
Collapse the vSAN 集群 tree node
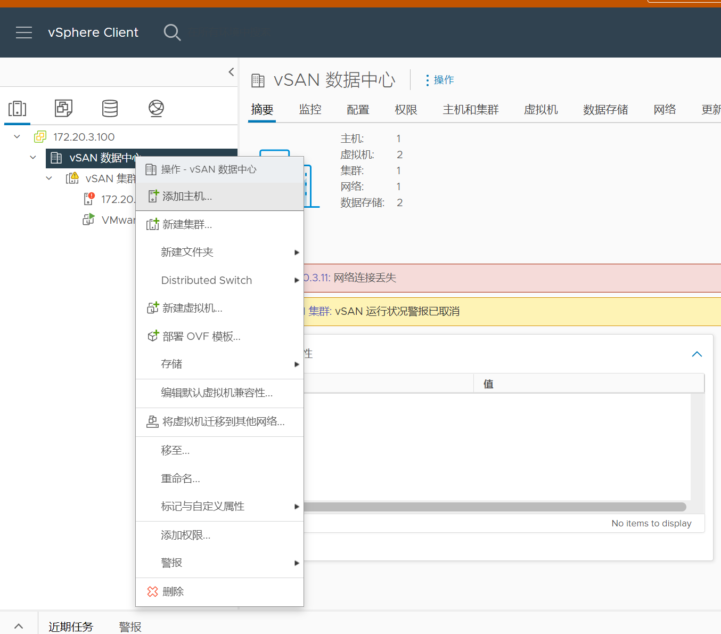click(x=49, y=178)
